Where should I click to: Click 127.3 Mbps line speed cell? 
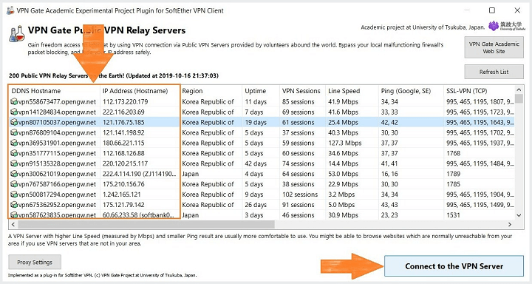coord(345,143)
